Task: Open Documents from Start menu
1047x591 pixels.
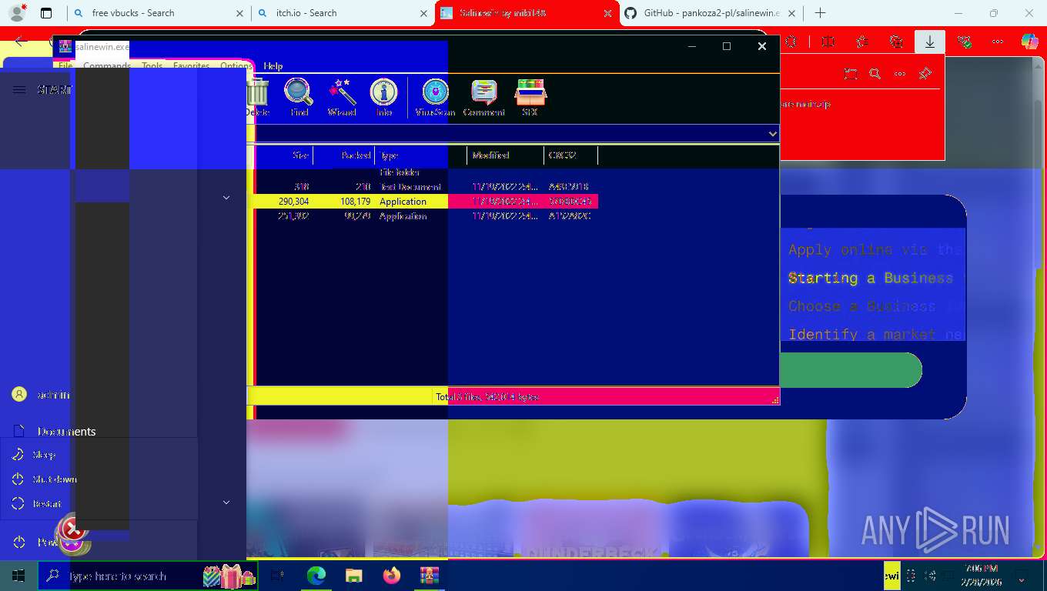Action: click(x=54, y=432)
